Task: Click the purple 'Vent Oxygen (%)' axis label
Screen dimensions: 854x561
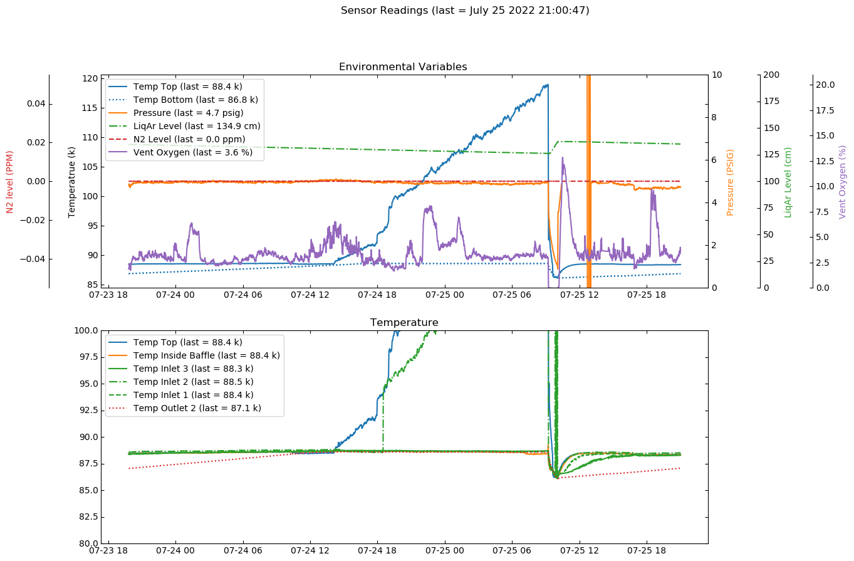Action: point(842,182)
